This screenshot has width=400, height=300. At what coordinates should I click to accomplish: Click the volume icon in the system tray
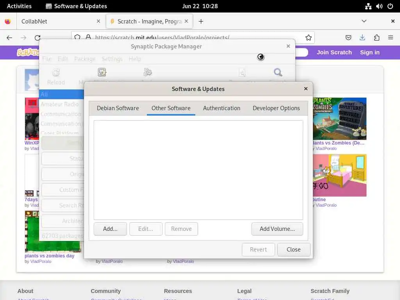coord(379,6)
